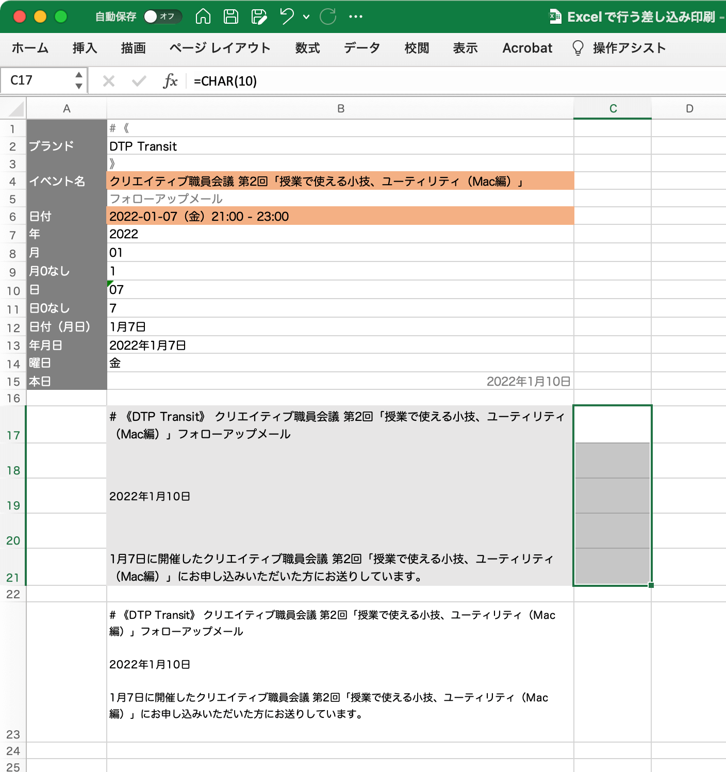The width and height of the screenshot is (726, 772).
Task: Open the データ ribbon tab
Action: point(362,48)
